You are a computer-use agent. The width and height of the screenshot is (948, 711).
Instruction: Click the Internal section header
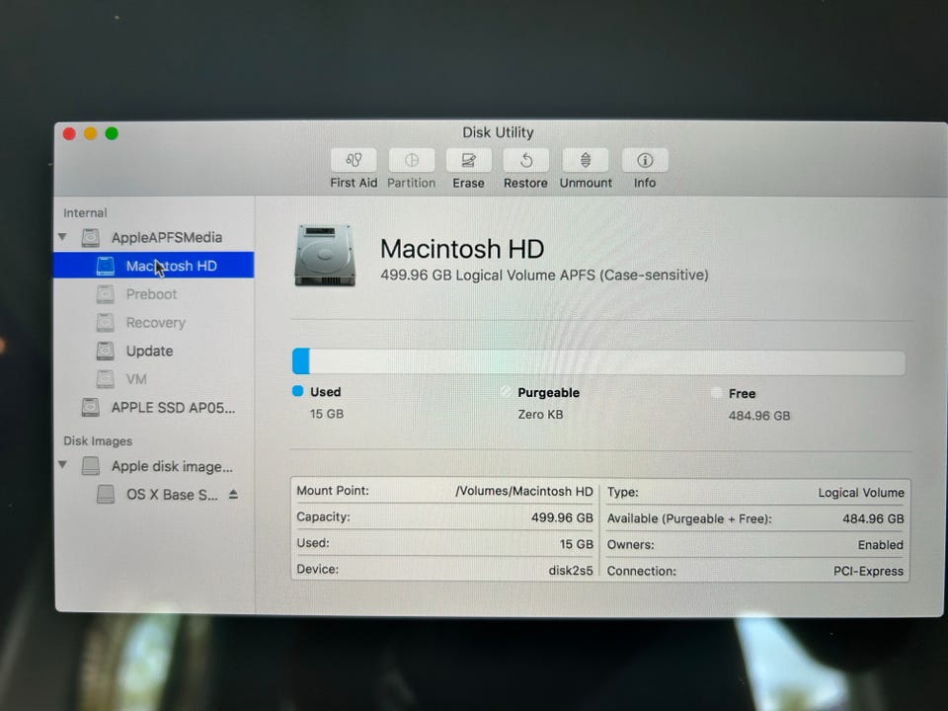coord(85,213)
